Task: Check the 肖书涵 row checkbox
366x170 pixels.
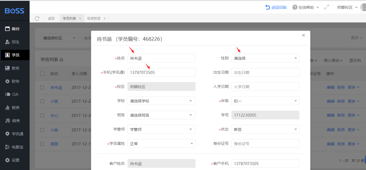Action: (42, 88)
